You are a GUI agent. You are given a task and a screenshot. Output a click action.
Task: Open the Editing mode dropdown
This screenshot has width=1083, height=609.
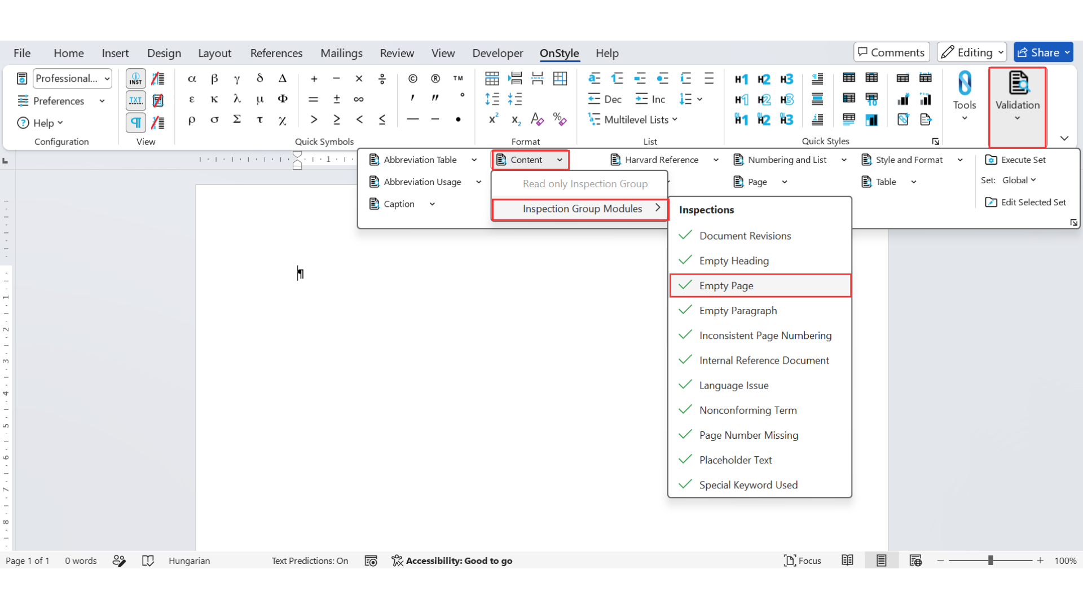972,52
